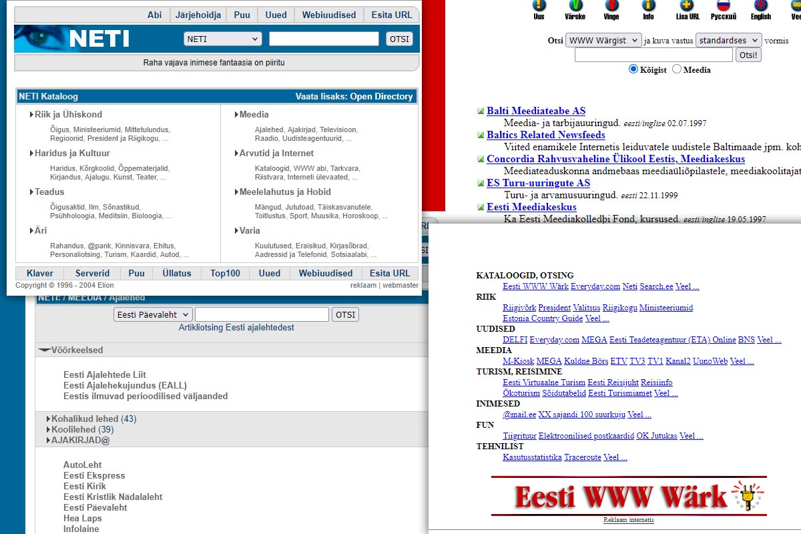Screen dimensions: 801x534
Task: Open the Eesti Päevaleht newspaper dropdown
Action: [153, 314]
